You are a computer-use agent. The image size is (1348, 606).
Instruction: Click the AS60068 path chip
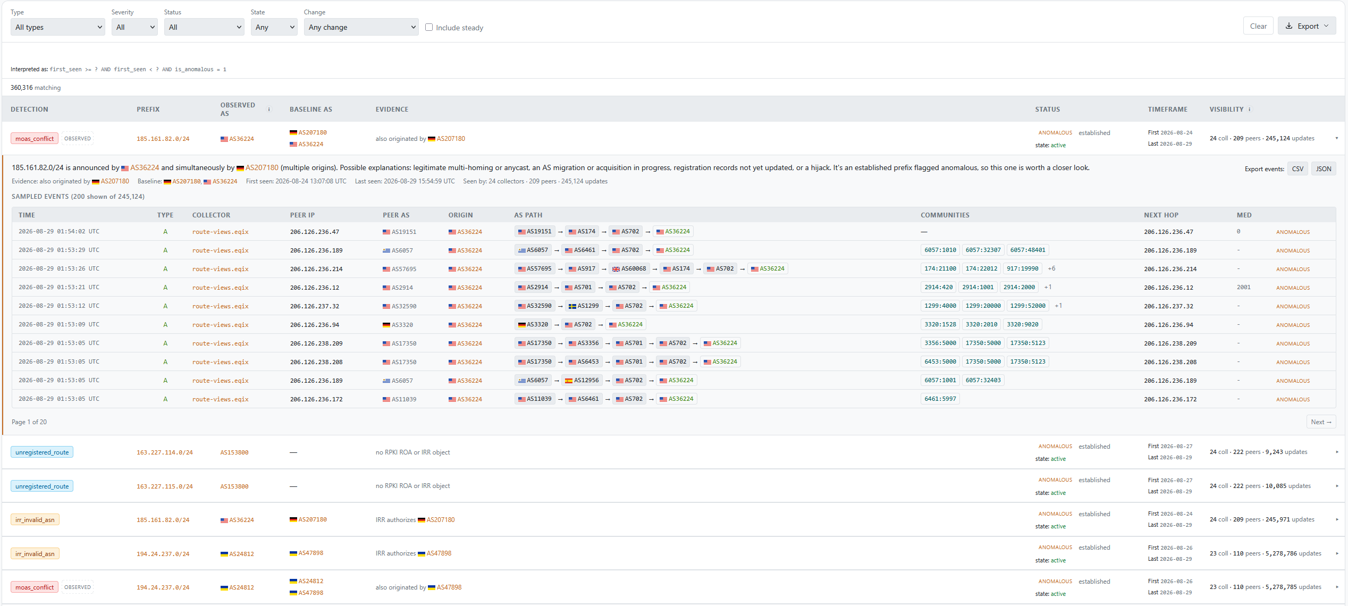[x=630, y=268]
